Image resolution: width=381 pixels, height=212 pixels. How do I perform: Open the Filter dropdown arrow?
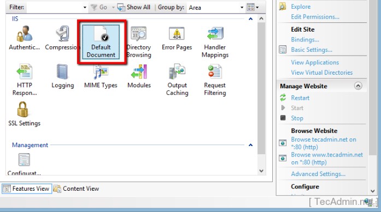85,7
